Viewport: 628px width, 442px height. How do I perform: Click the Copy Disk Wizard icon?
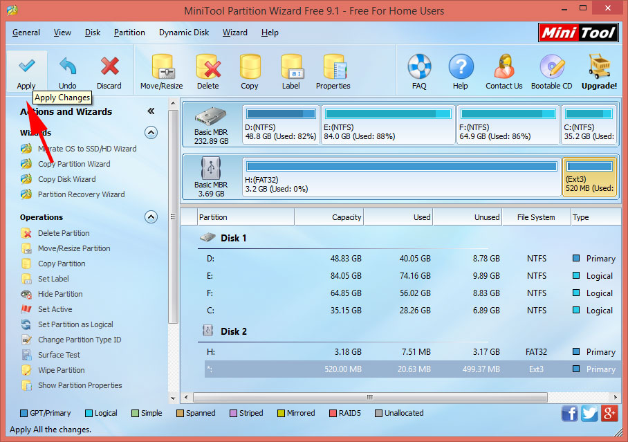coord(26,179)
